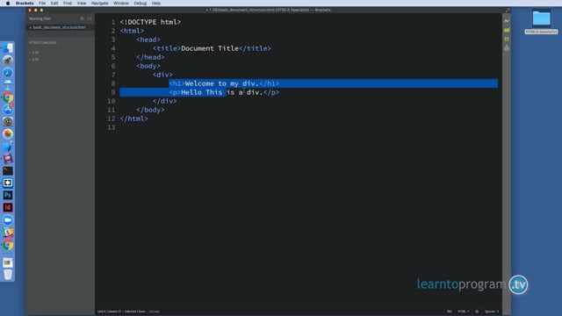Click the cursor position info in status bar
This screenshot has height=316, width=562.
[121, 312]
